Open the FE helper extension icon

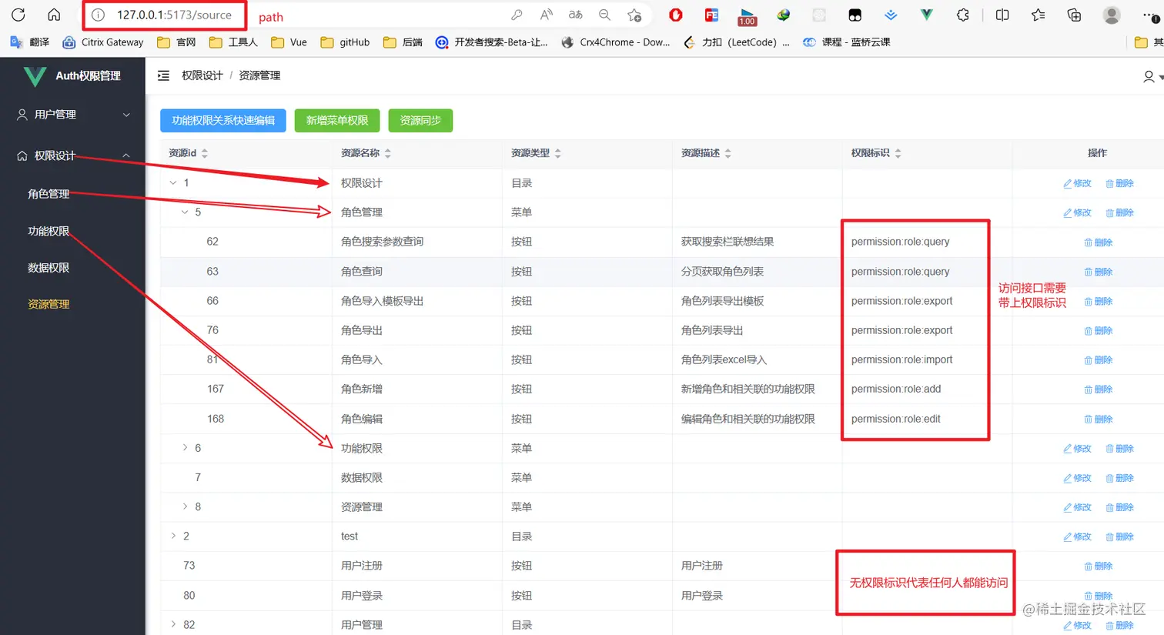tap(711, 15)
